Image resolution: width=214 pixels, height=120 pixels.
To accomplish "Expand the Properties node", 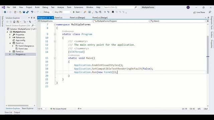I will [10, 35].
